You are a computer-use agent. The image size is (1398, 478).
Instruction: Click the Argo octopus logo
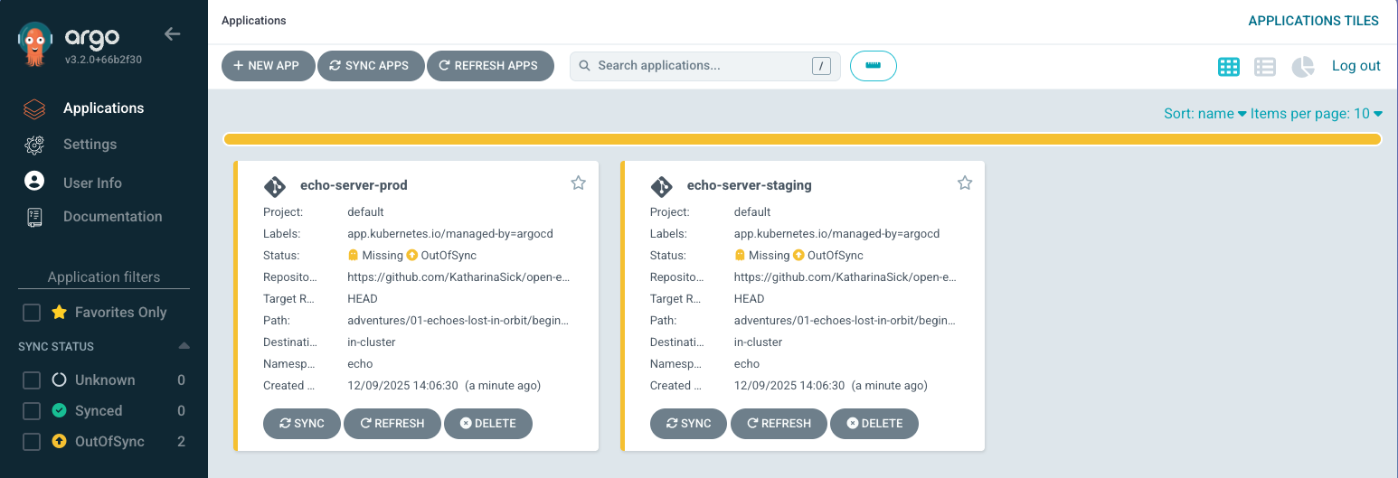(x=34, y=44)
